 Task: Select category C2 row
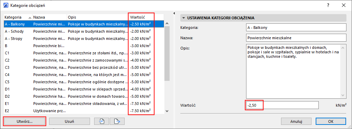tap(84, 60)
